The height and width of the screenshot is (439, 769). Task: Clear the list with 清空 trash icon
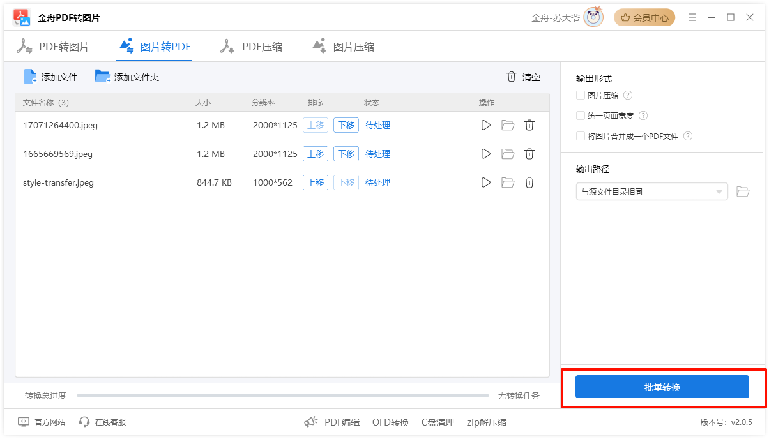[x=512, y=77]
